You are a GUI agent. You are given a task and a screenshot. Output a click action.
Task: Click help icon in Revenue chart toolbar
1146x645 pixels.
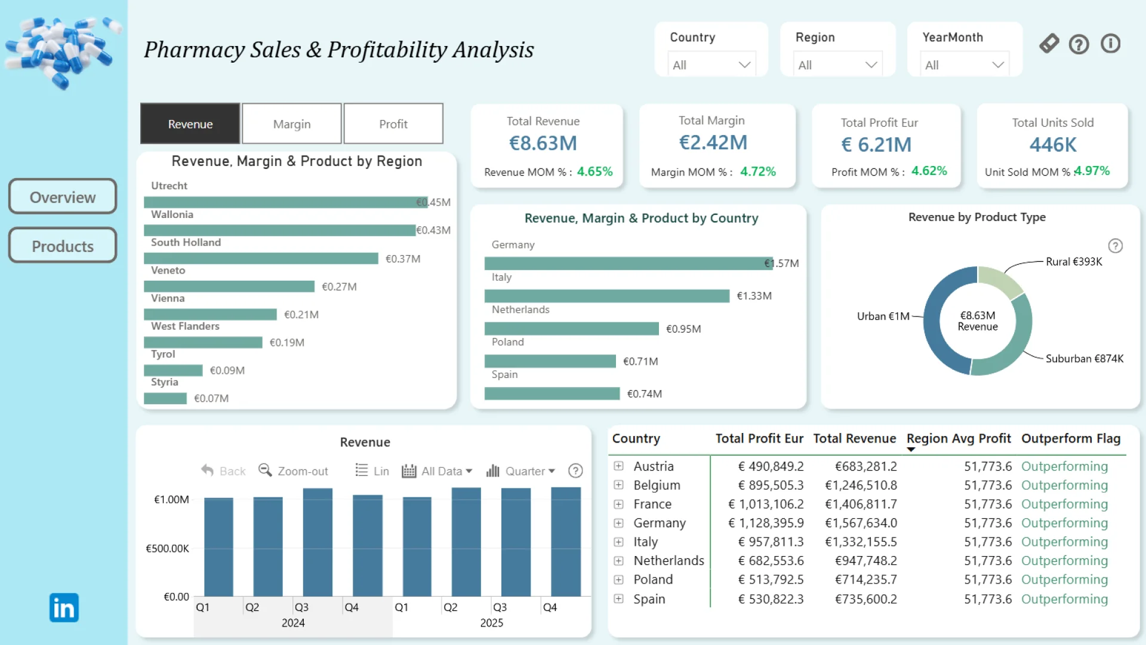575,471
